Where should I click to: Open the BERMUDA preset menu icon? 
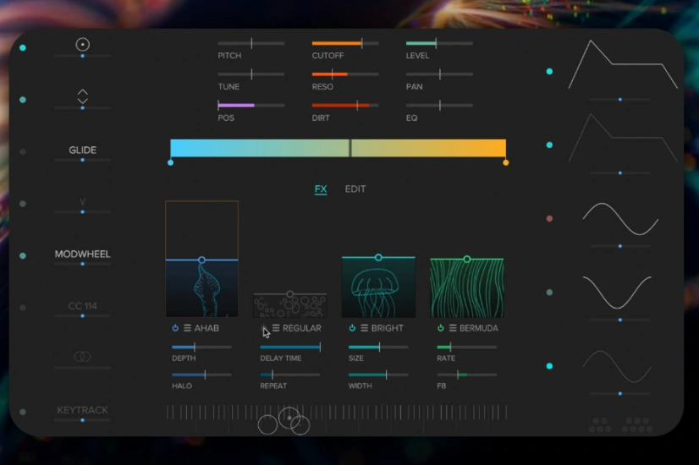453,328
